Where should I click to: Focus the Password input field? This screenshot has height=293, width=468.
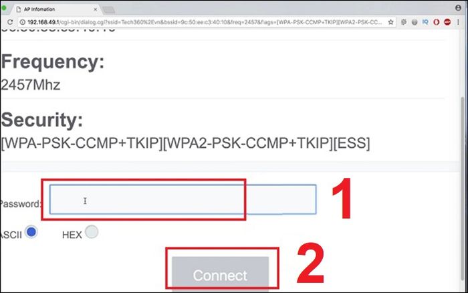coord(183,199)
